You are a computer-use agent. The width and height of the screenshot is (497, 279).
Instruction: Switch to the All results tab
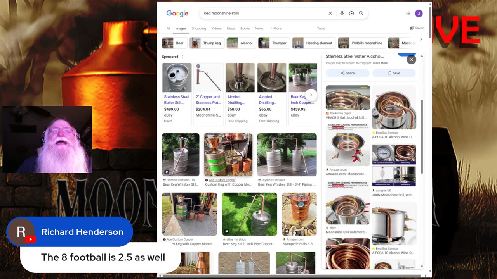(x=168, y=28)
